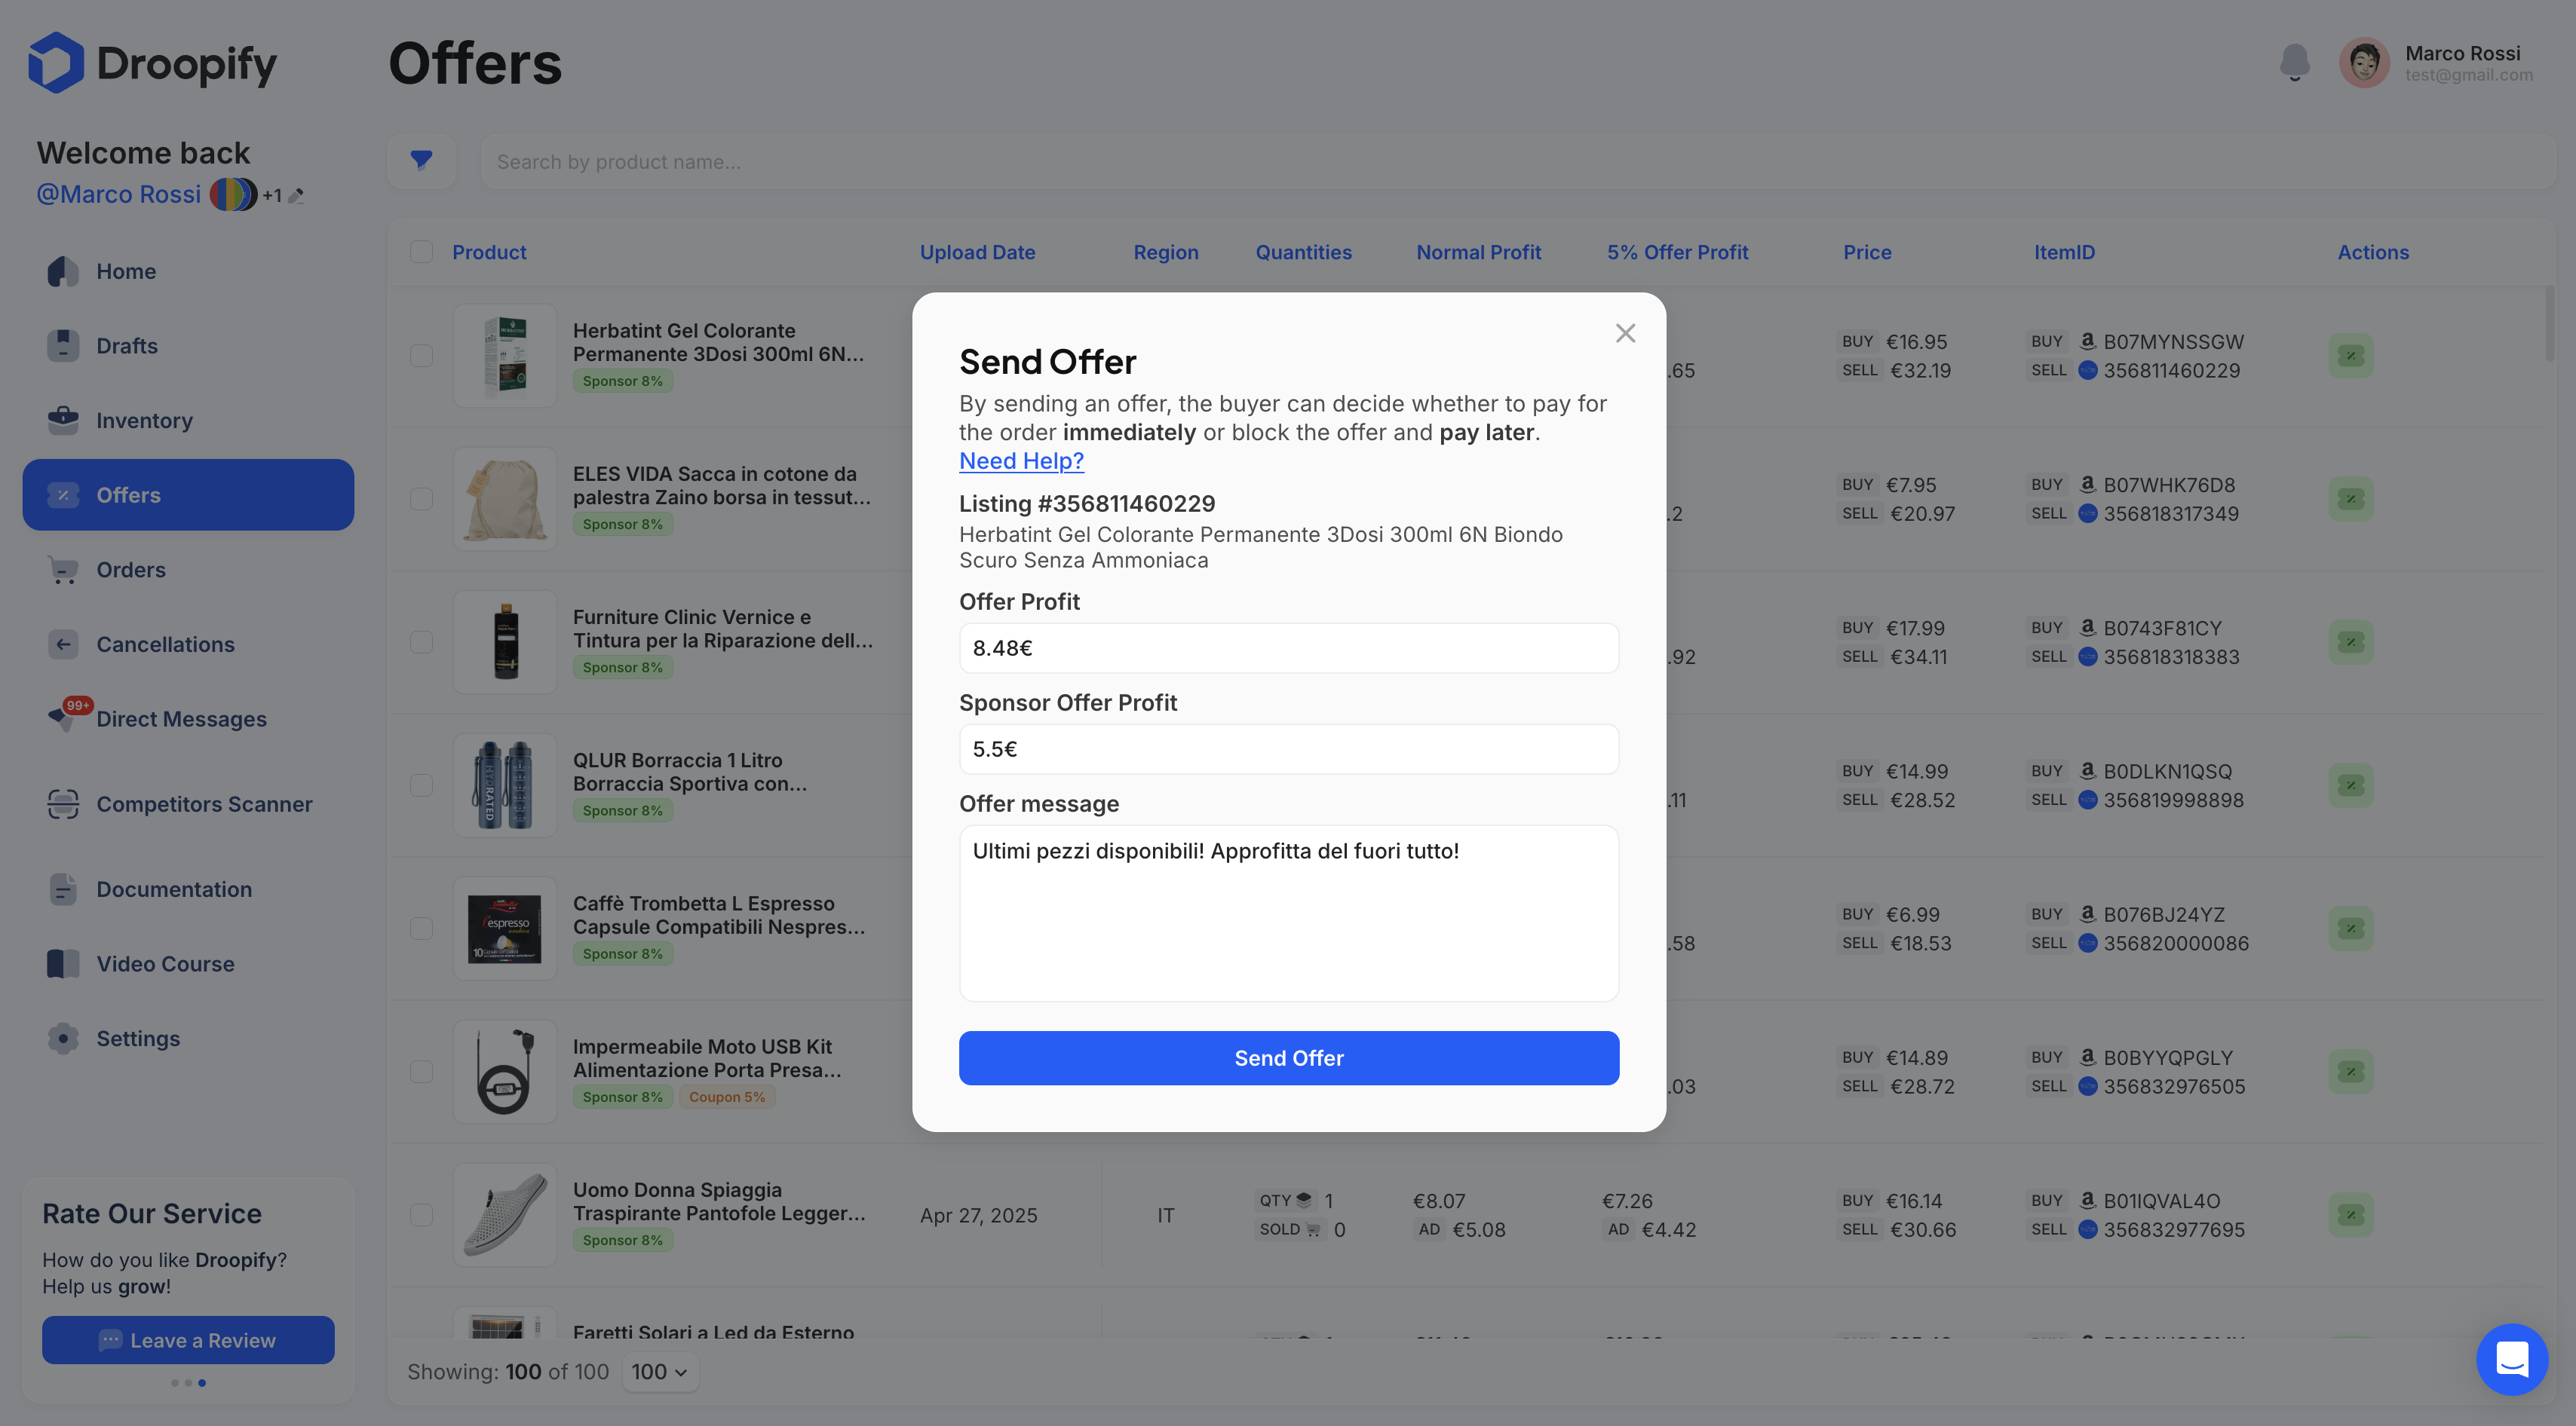The width and height of the screenshot is (2576, 1426).
Task: Open the Need Help? link
Action: click(1021, 461)
